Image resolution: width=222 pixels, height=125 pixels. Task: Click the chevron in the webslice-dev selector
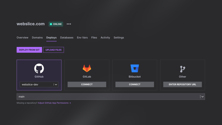click(x=56, y=84)
